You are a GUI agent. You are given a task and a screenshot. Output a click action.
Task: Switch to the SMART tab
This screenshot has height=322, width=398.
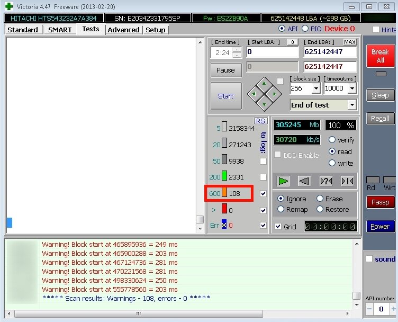(60, 30)
